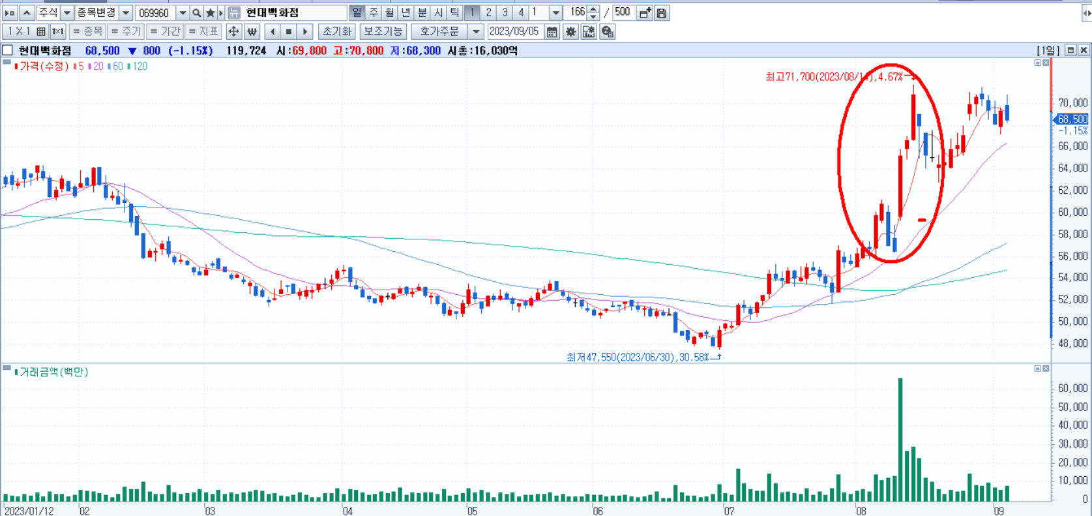This screenshot has height=516, width=1092.
Task: Select 틱 tick period
Action: pyautogui.click(x=454, y=12)
